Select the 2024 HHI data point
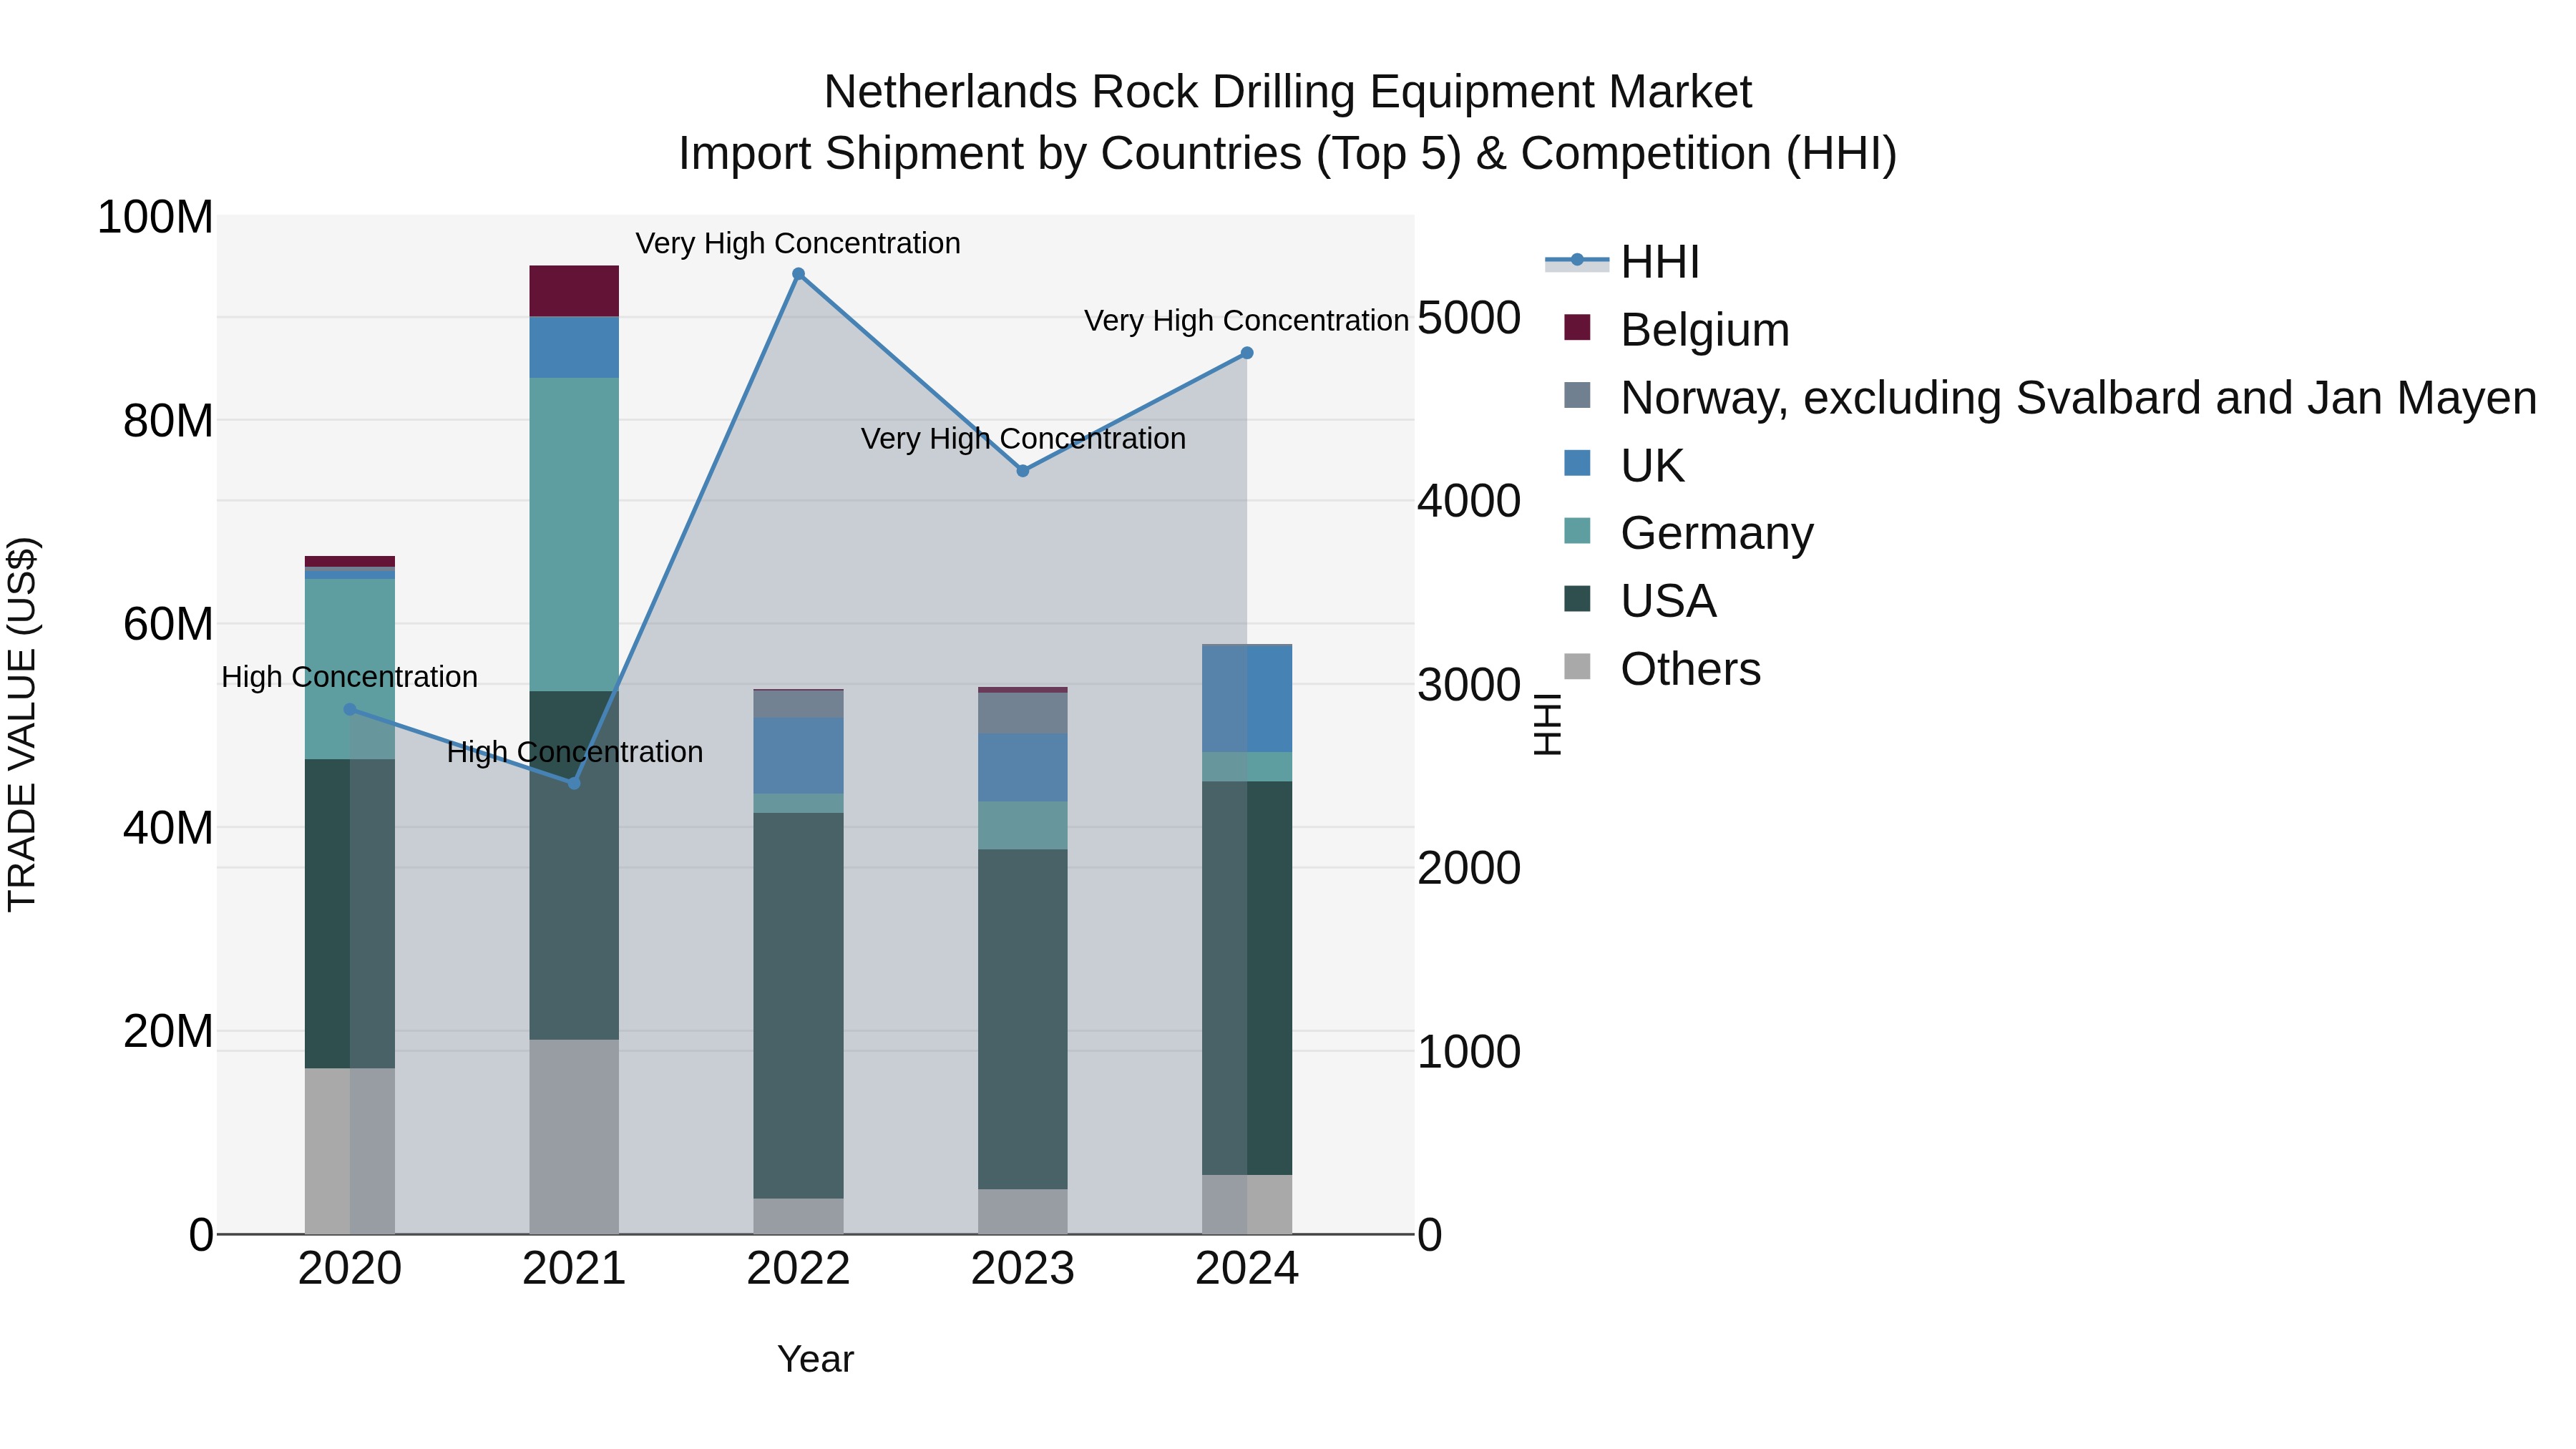Viewport: 2576px width, 1449px height. click(x=1247, y=353)
